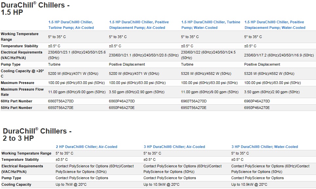Click 'Contact PolyScience for Options' pump type for 2 HP
The width and height of the screenshot is (316, 189).
(82, 178)
